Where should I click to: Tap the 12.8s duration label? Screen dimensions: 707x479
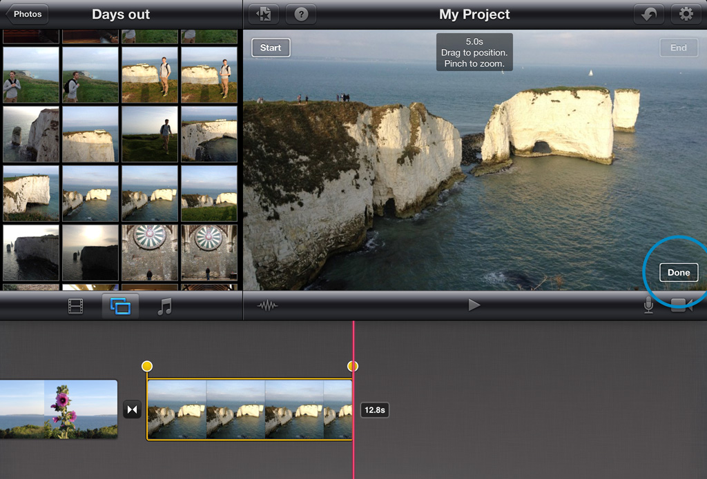click(374, 409)
